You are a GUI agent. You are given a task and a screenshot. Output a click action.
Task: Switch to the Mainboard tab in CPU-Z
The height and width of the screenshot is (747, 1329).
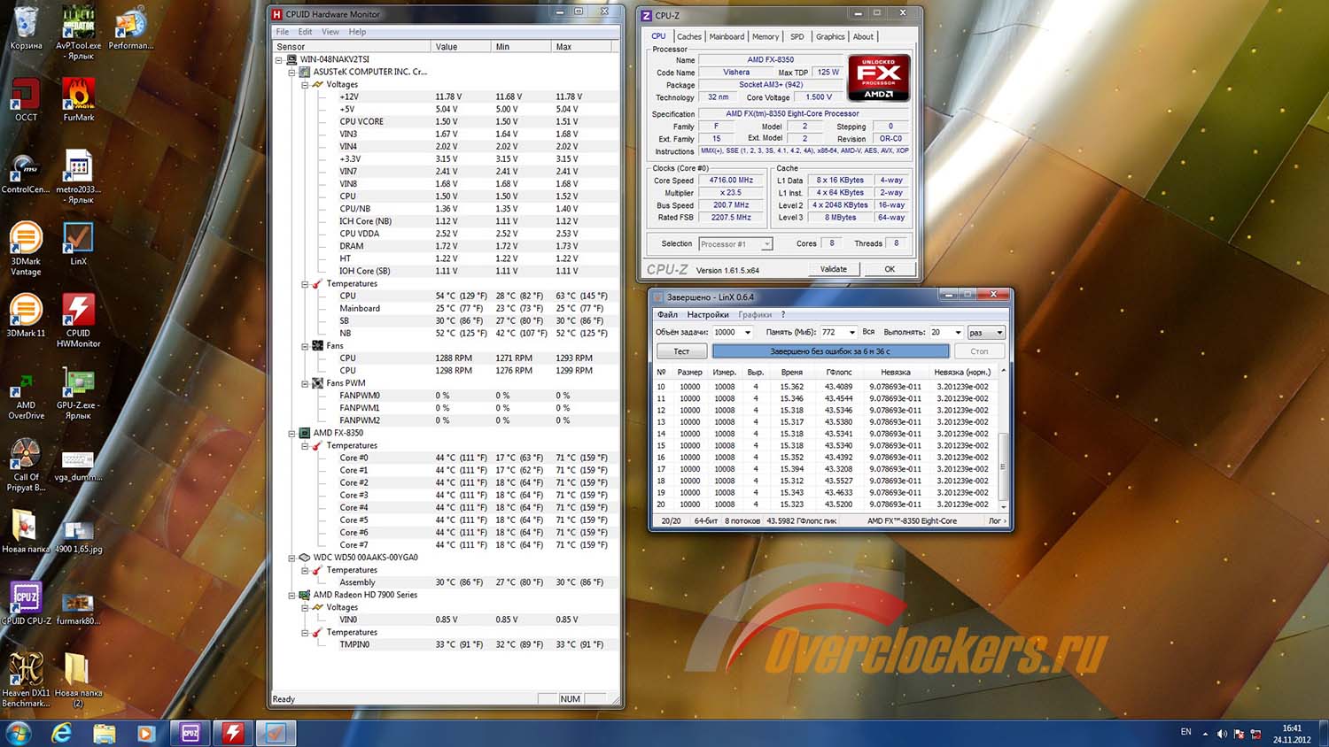click(x=727, y=36)
